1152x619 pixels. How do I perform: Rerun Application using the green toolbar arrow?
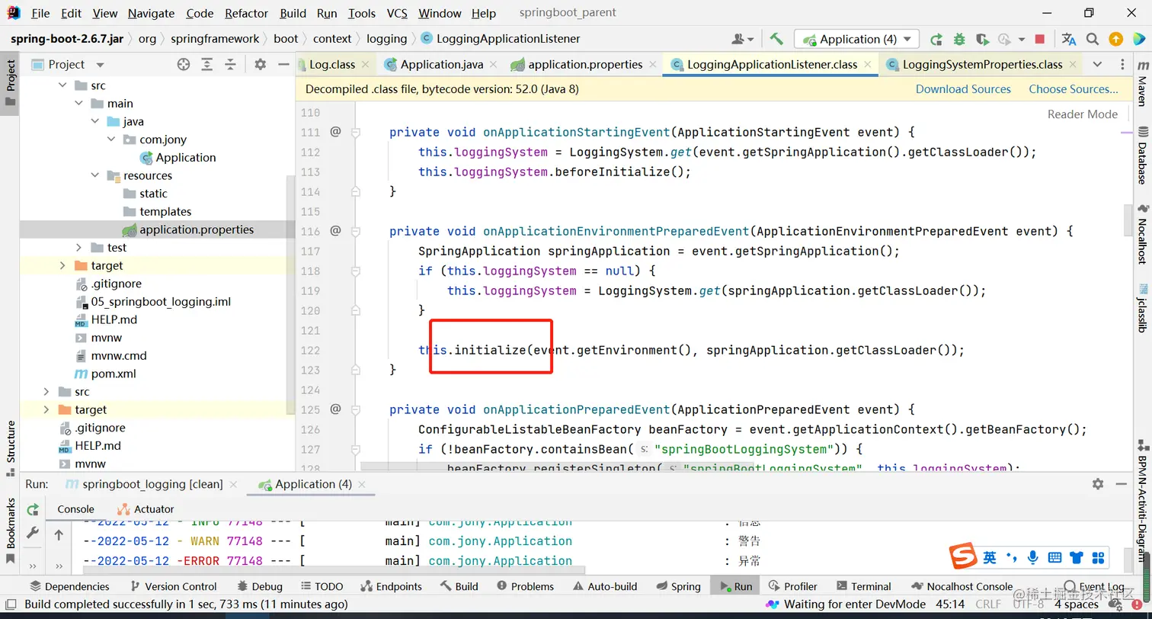tap(936, 39)
